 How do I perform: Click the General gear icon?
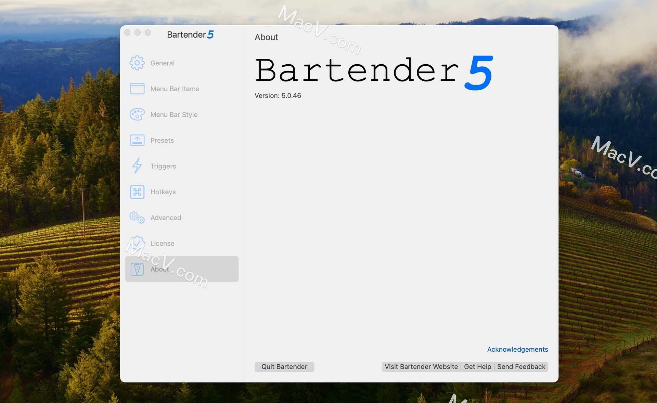click(x=137, y=63)
